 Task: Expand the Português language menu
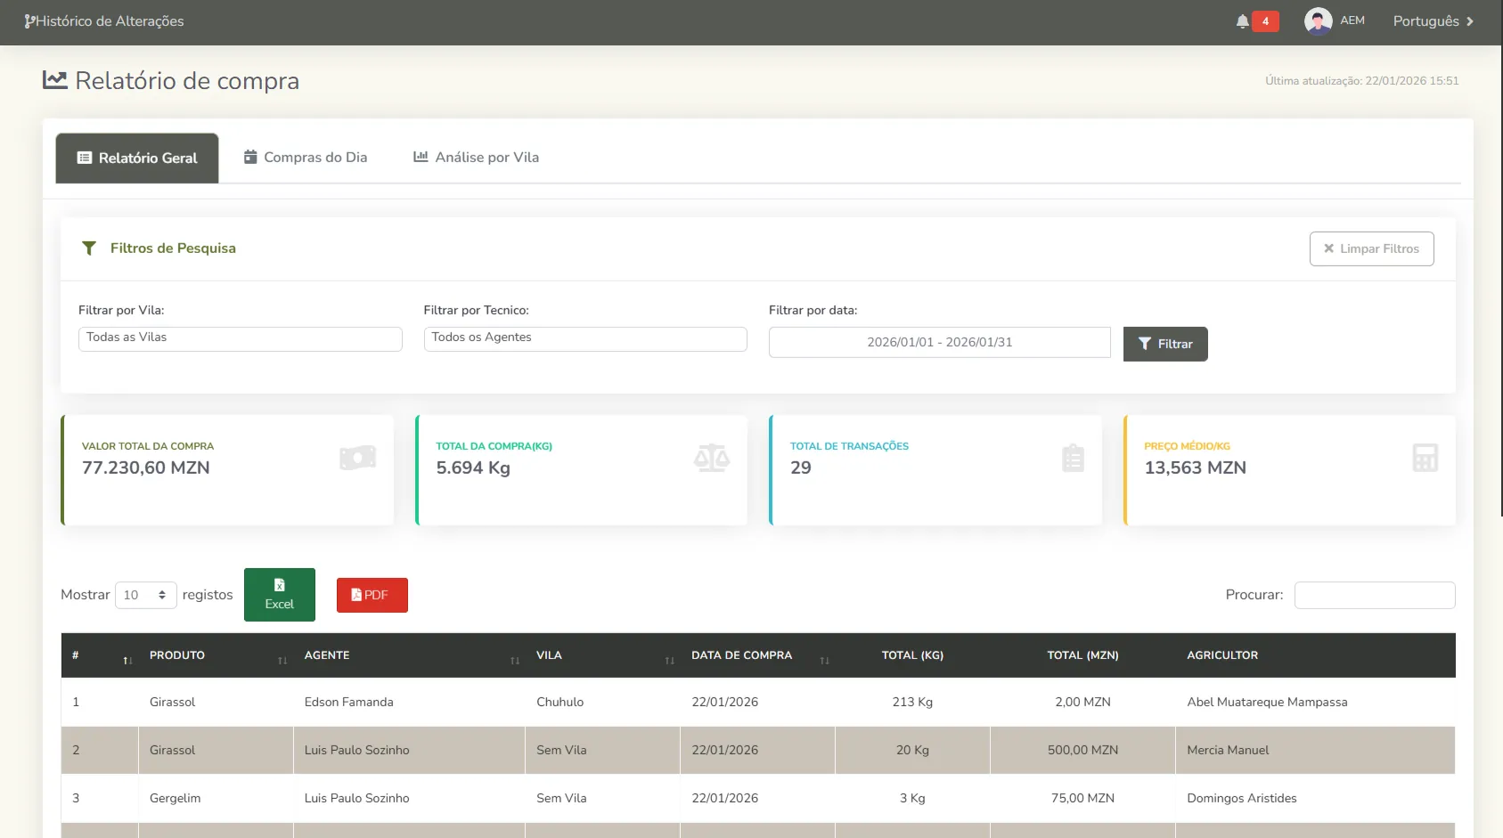click(x=1433, y=21)
